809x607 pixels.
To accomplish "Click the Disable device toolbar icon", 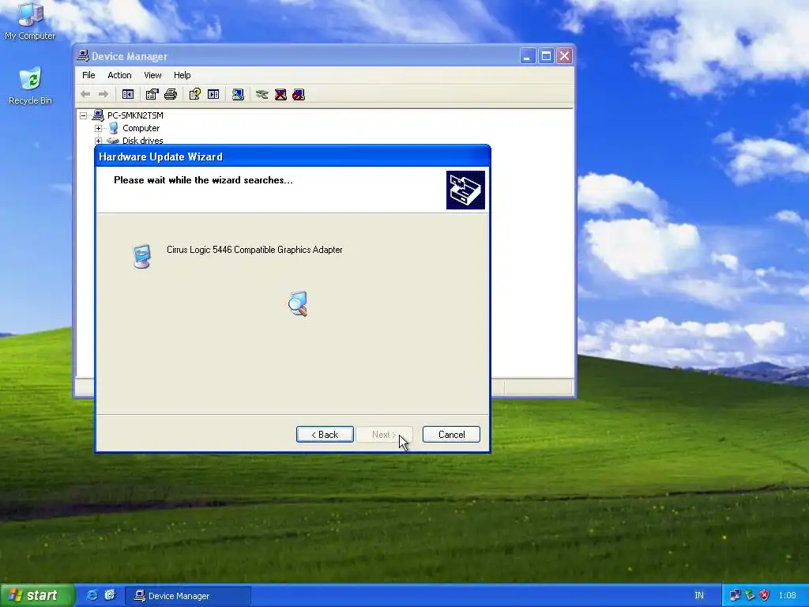I will point(299,95).
